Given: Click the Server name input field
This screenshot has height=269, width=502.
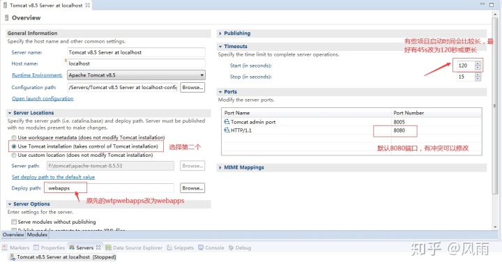Looking at the screenshot, I should pos(137,52).
